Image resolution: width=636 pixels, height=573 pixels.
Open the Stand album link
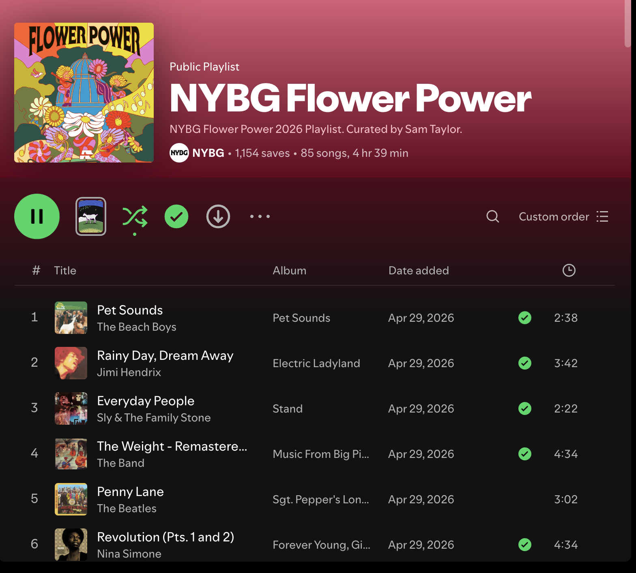288,409
